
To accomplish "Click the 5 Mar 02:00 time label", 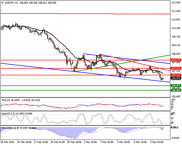I will (157, 142).
